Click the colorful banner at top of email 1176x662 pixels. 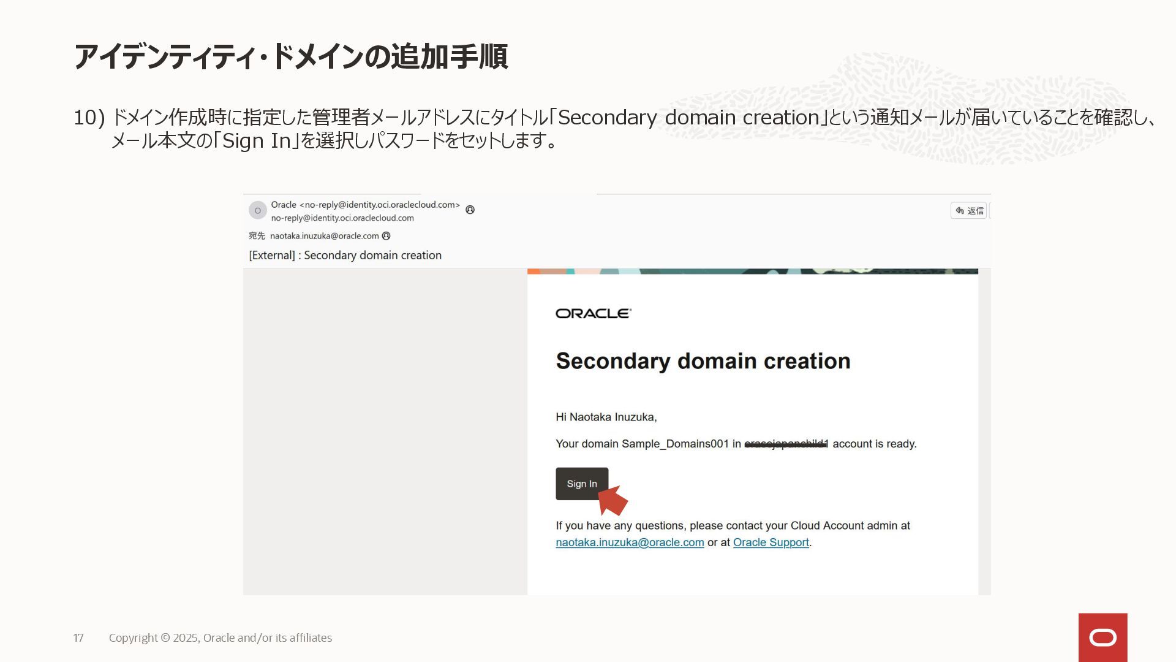pyautogui.click(x=753, y=271)
